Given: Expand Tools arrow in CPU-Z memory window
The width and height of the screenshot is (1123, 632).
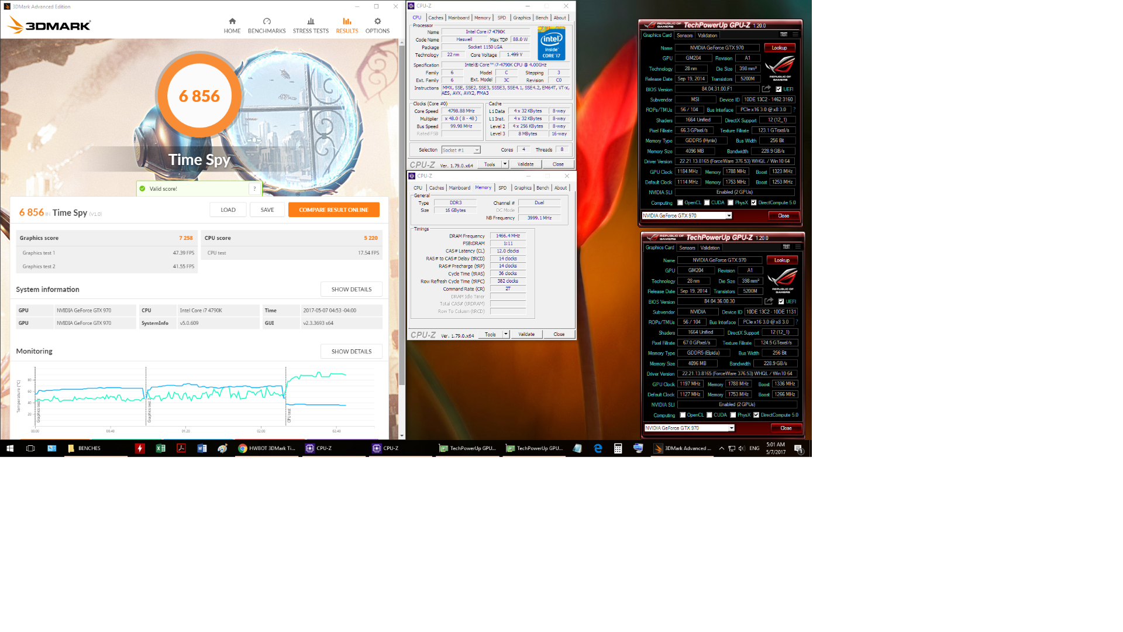Looking at the screenshot, I should tap(505, 334).
